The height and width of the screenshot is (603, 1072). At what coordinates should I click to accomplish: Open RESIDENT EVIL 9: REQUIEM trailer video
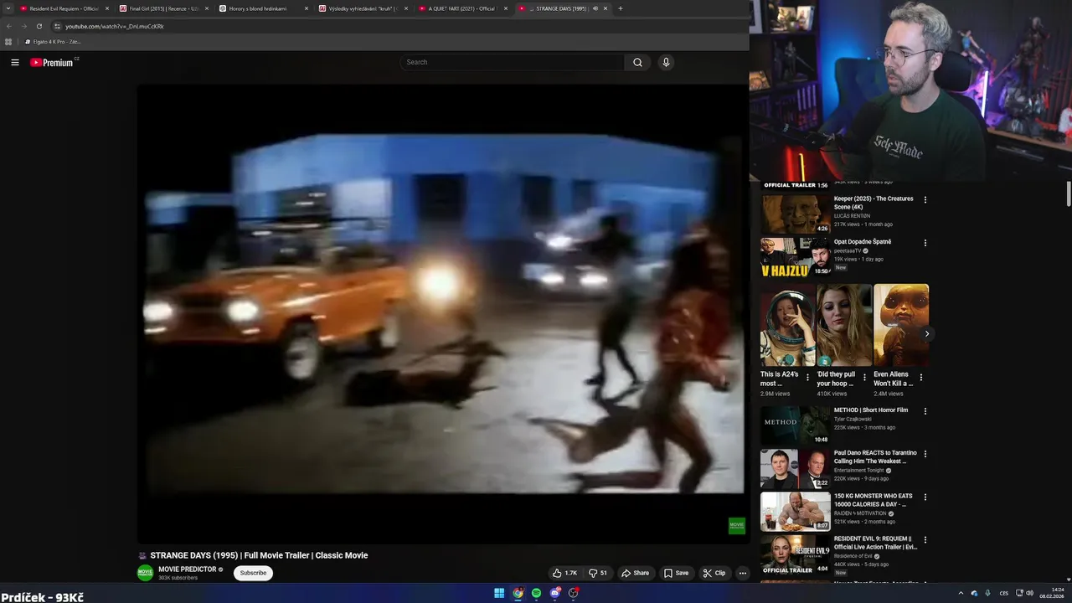875,543
